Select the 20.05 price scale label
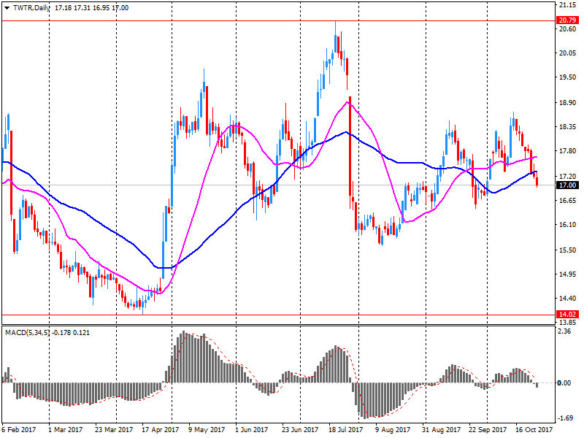This screenshot has width=584, height=438. pyautogui.click(x=567, y=53)
